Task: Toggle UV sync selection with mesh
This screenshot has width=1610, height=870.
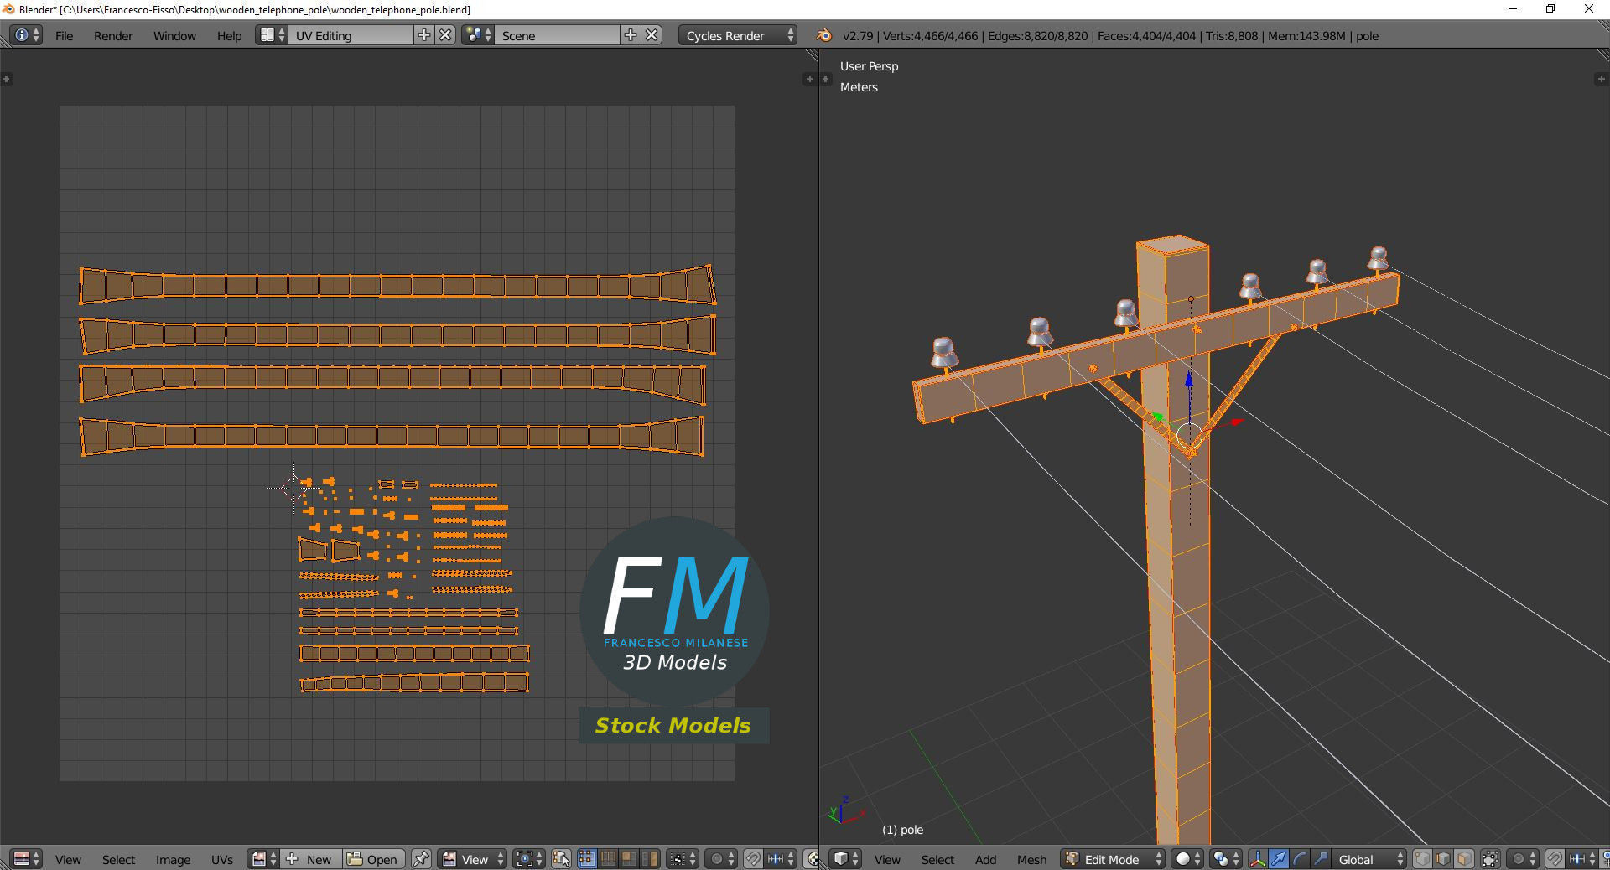Action: coord(561,859)
